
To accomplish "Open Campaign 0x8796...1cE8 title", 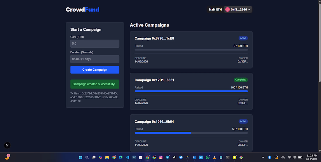I will (154, 38).
